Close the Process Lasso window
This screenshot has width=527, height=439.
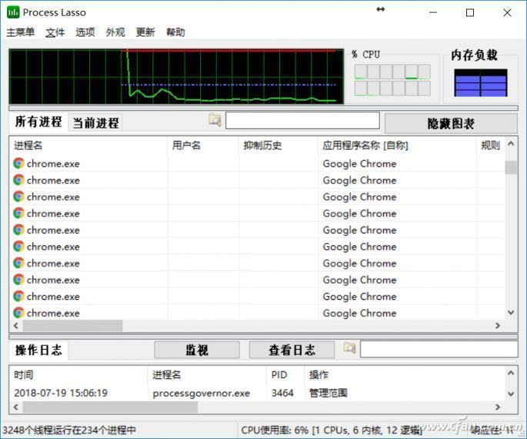507,13
